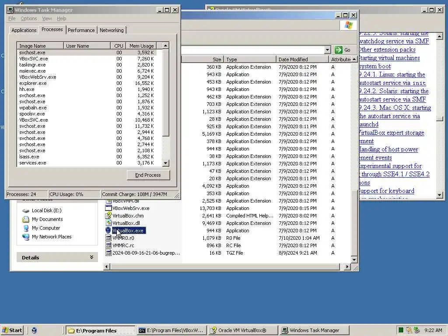The height and width of the screenshot is (336, 448).
Task: Open Local Disk (E:) in Other Places
Action: point(46,210)
